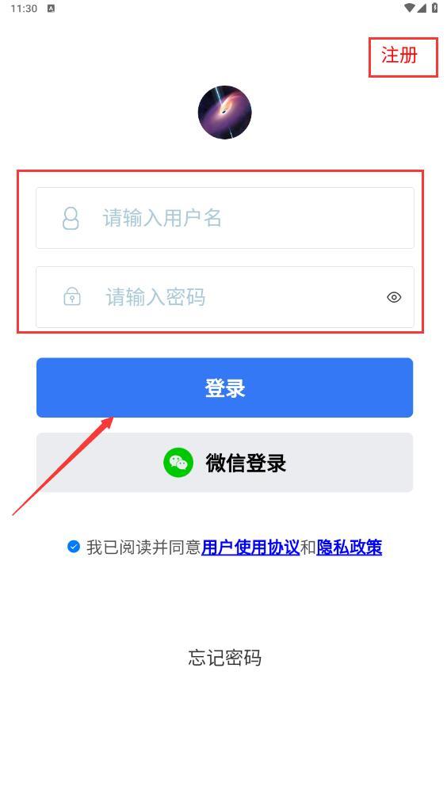Tap the 11:30 clock in status bar

[x=24, y=9]
